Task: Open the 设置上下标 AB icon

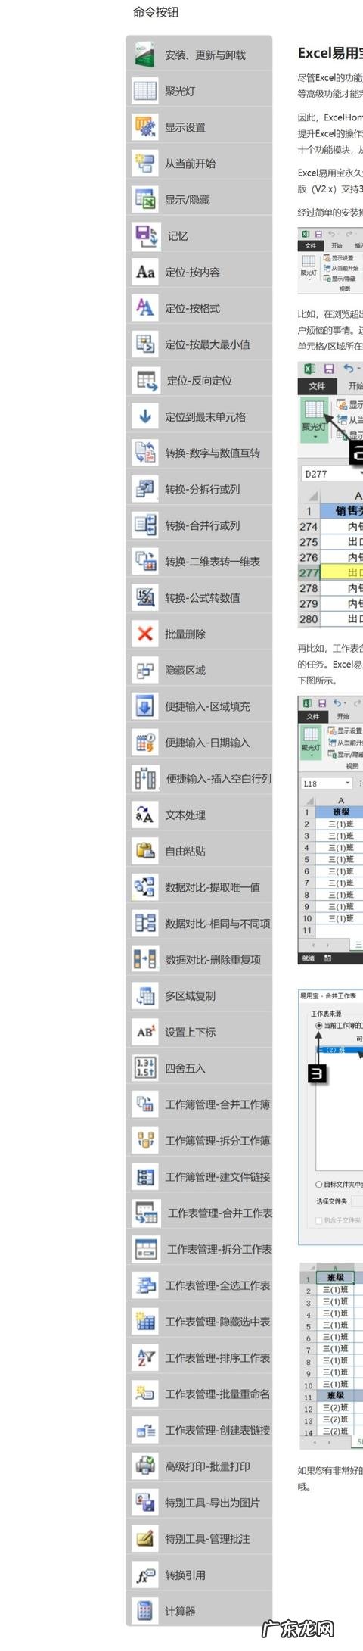Action: [x=144, y=1032]
